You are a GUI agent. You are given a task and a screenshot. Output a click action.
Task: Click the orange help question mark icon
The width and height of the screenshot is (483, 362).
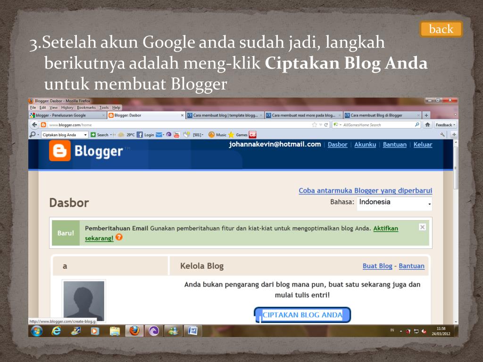click(x=119, y=238)
